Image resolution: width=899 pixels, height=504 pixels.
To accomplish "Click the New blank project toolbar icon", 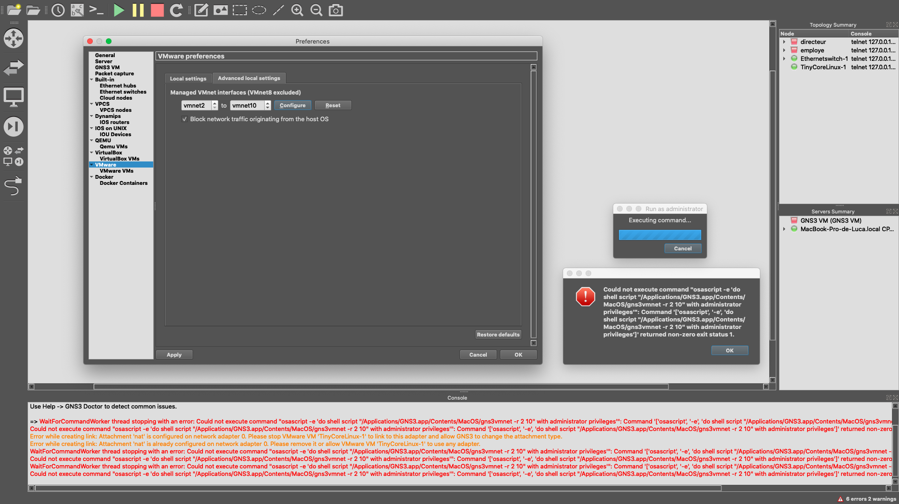I will coord(14,9).
